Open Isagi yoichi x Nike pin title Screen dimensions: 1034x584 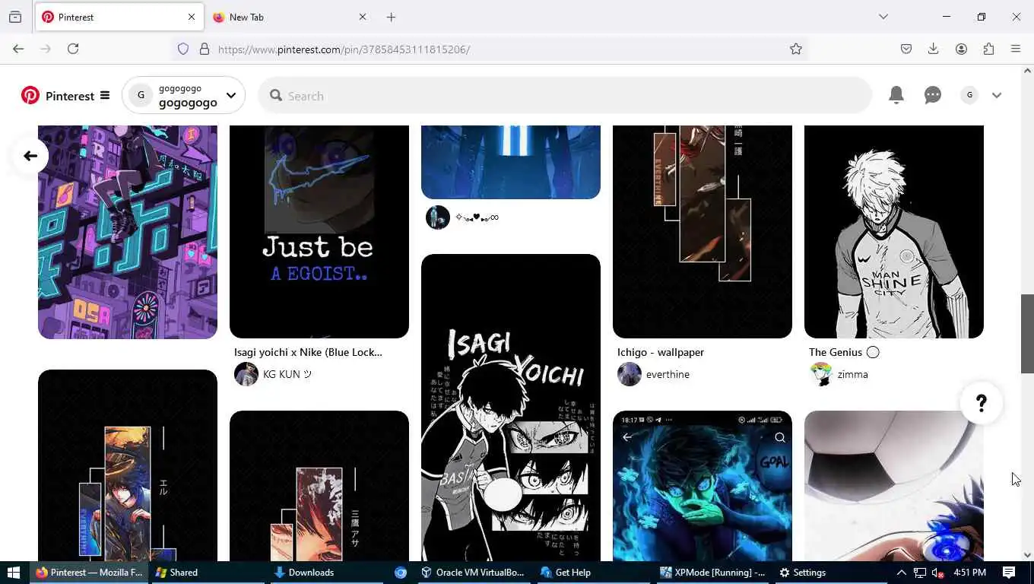pos(308,352)
